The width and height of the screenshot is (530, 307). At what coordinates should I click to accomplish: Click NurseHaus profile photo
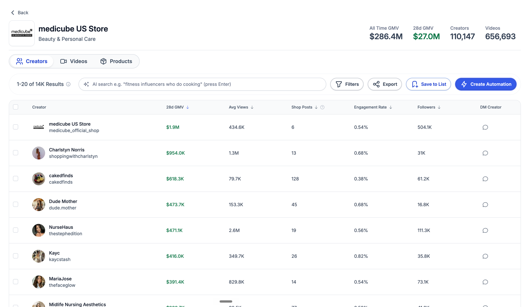click(39, 230)
